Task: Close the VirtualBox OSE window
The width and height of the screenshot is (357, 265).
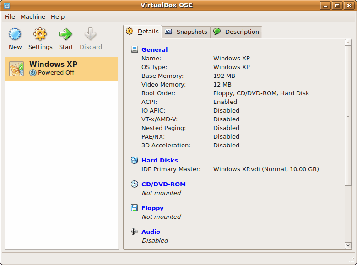Action: 349,5
